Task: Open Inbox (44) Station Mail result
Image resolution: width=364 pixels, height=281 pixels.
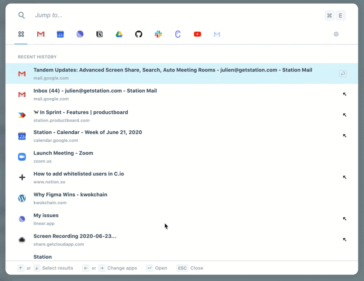Action: pyautogui.click(x=182, y=94)
